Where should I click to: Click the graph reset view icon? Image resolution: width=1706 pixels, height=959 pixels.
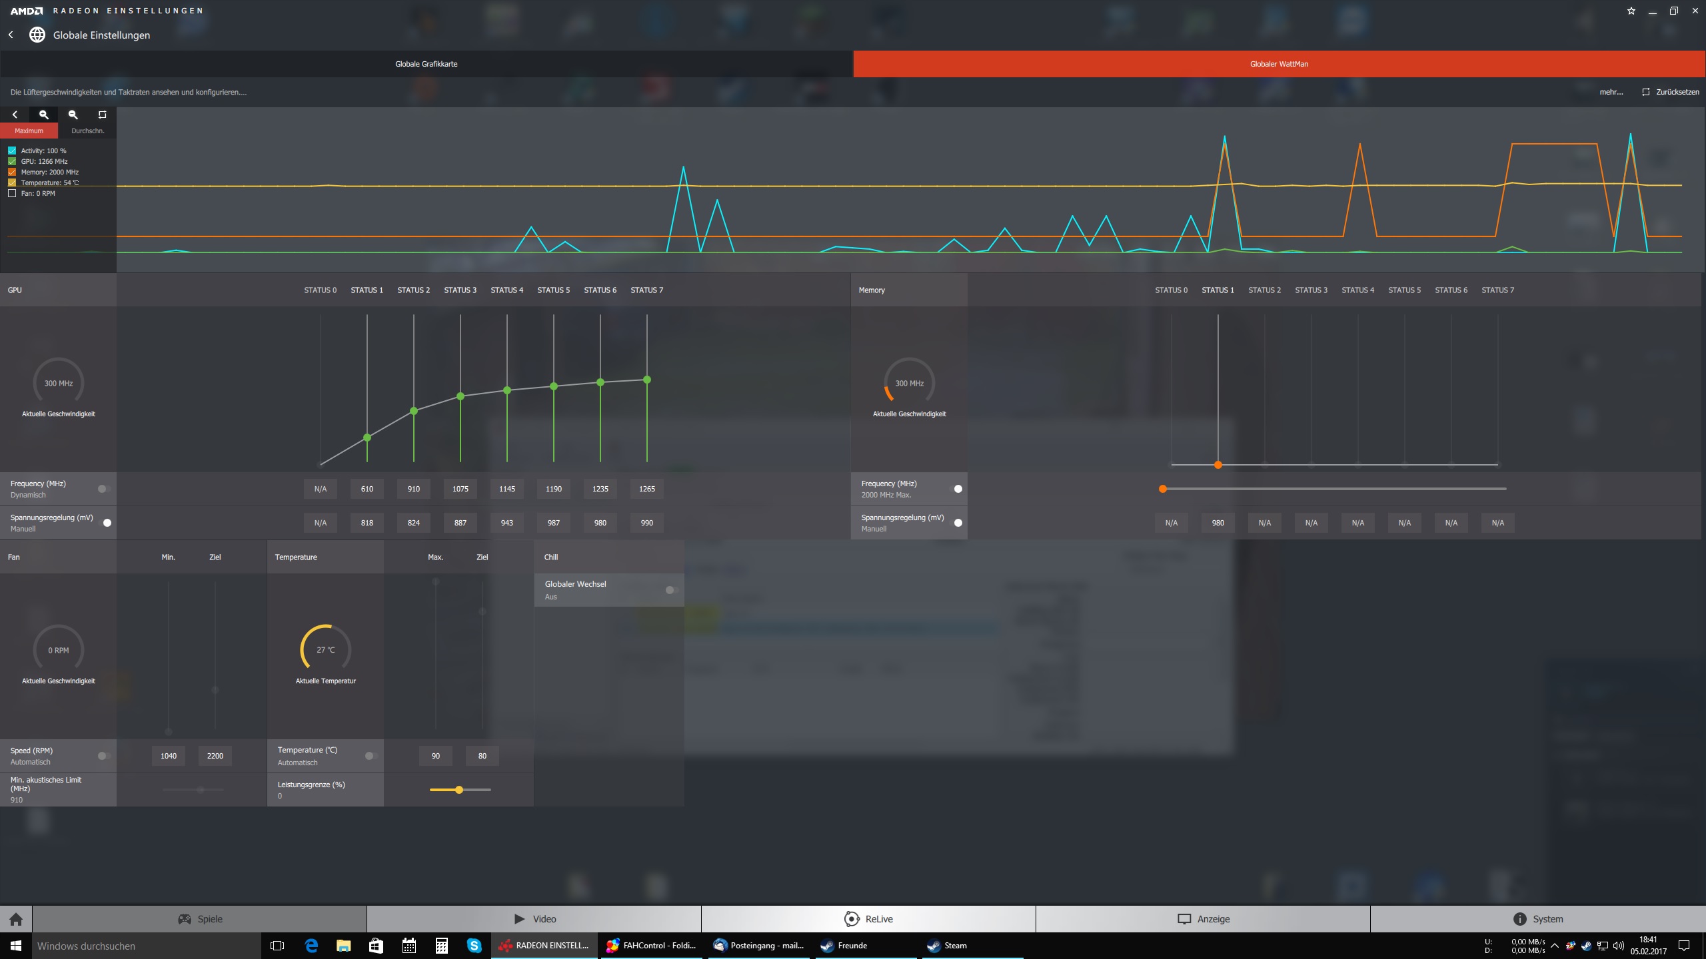(102, 115)
